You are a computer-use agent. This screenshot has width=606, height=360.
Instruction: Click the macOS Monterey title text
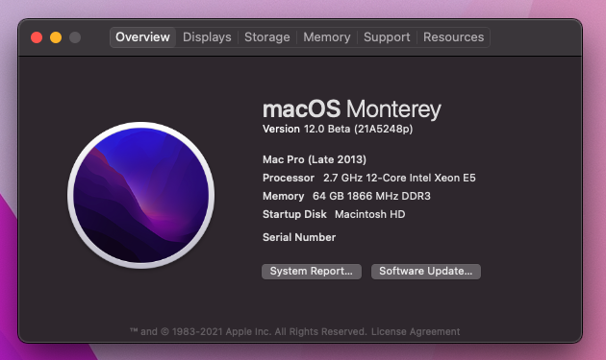(352, 109)
